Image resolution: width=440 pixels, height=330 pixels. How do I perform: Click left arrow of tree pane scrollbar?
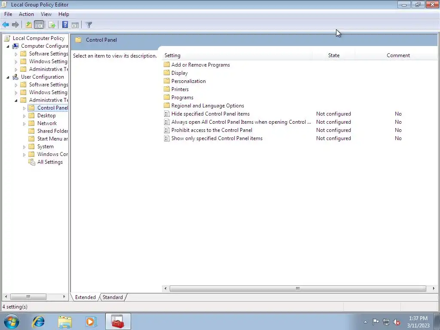point(6,296)
